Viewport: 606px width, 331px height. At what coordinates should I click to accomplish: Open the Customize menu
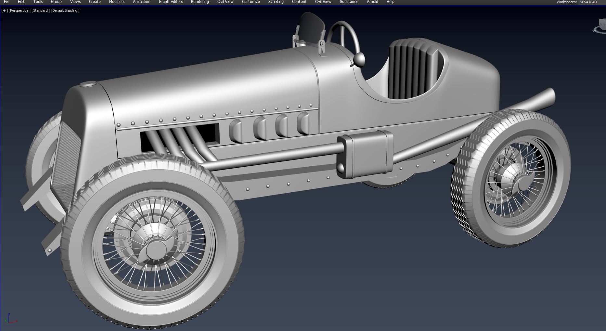(251, 2)
